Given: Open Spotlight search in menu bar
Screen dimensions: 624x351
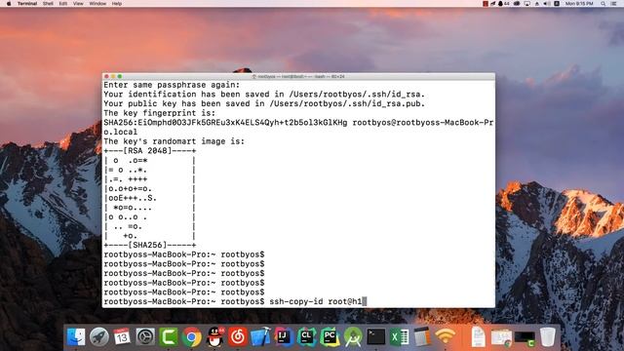Looking at the screenshot, I should (604, 4).
